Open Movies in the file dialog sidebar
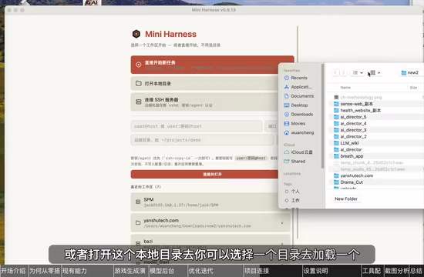Screen dimensions: 424x277 point(294,123)
